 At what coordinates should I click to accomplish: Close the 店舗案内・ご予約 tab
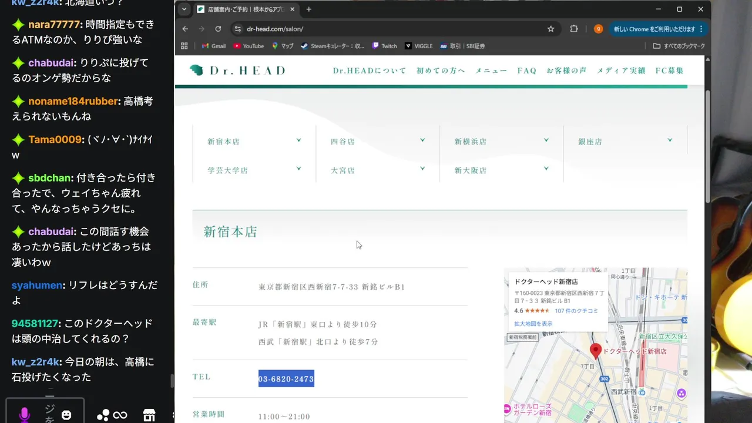293,9
